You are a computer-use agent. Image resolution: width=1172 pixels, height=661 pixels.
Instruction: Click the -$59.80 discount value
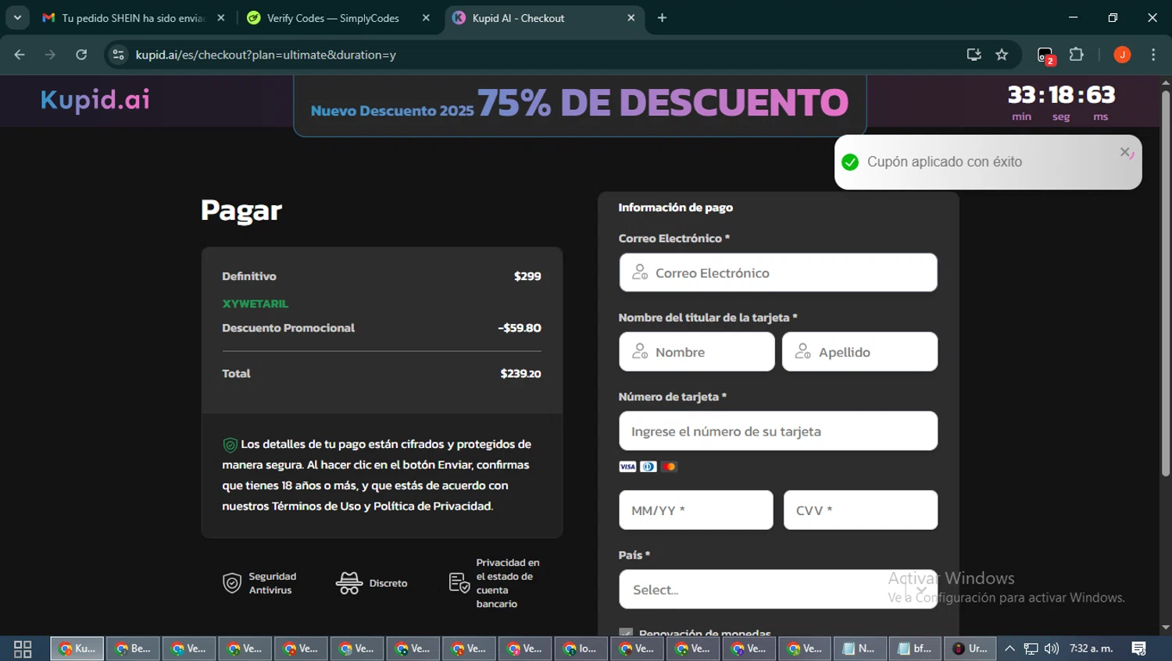(x=520, y=328)
